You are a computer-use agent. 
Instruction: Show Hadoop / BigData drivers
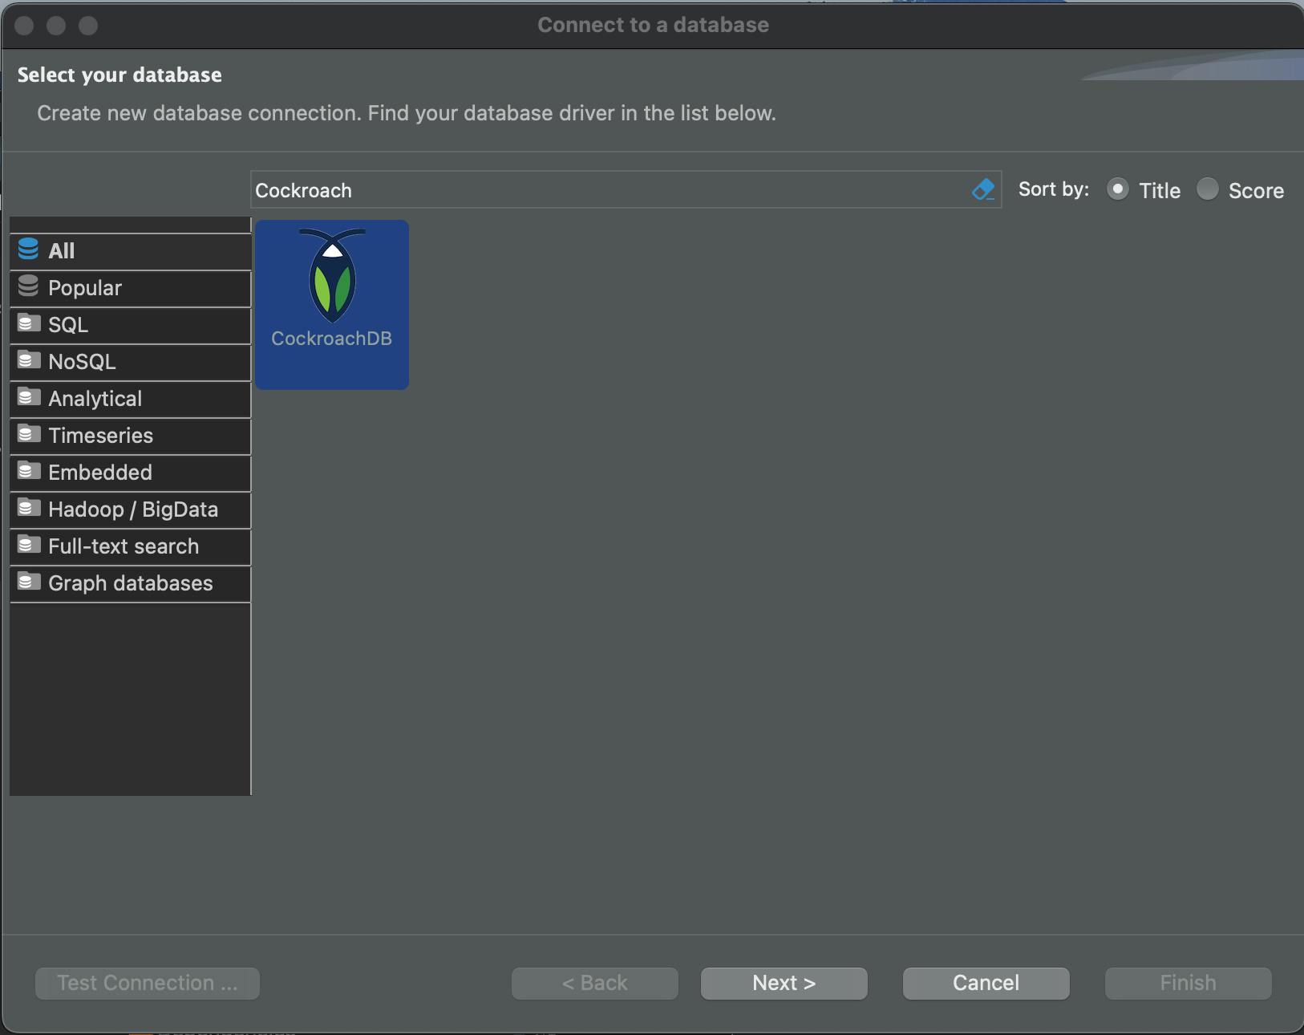coord(132,509)
